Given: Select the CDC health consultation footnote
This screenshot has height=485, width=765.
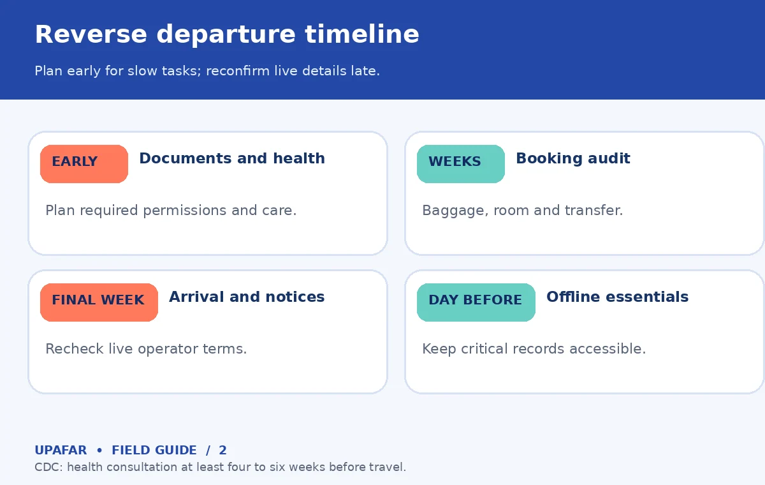Looking at the screenshot, I should tap(220, 467).
